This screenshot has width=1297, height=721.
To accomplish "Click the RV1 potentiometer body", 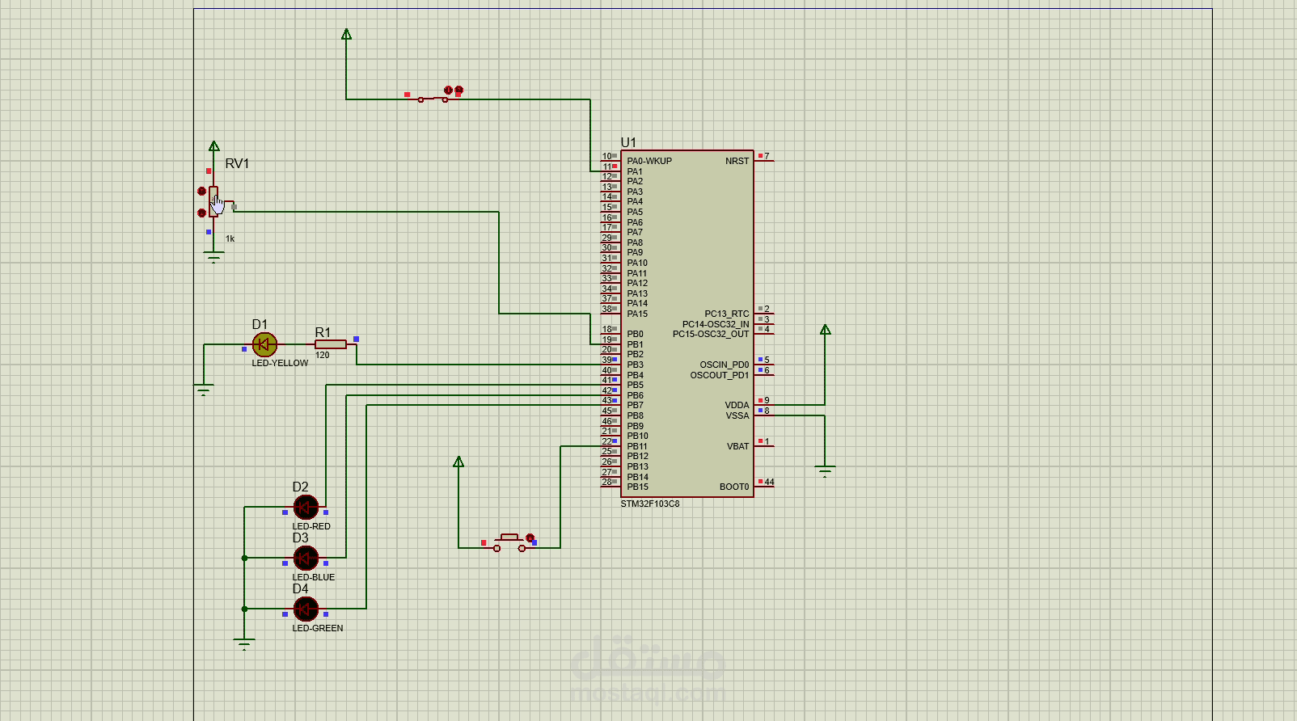I will (213, 201).
